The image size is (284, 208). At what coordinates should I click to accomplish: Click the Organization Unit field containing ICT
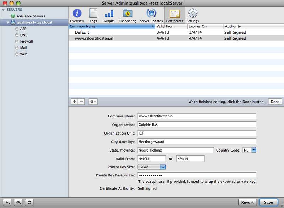(x=197, y=133)
